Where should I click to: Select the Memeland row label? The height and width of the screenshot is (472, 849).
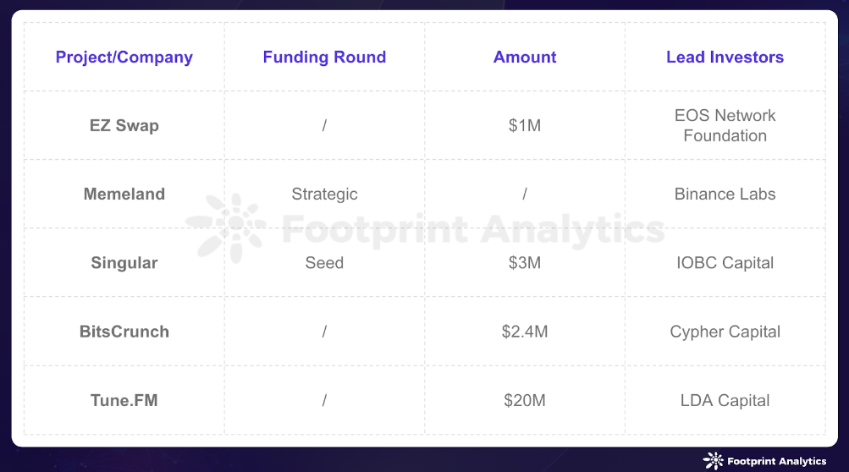(124, 194)
